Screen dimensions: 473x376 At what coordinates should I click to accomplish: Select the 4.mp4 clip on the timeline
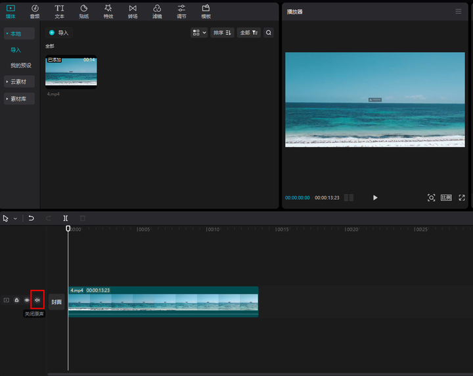pos(164,302)
